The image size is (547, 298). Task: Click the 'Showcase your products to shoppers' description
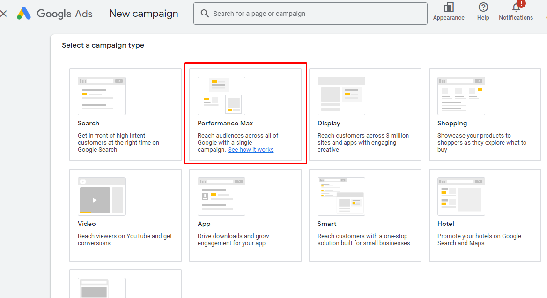click(482, 143)
